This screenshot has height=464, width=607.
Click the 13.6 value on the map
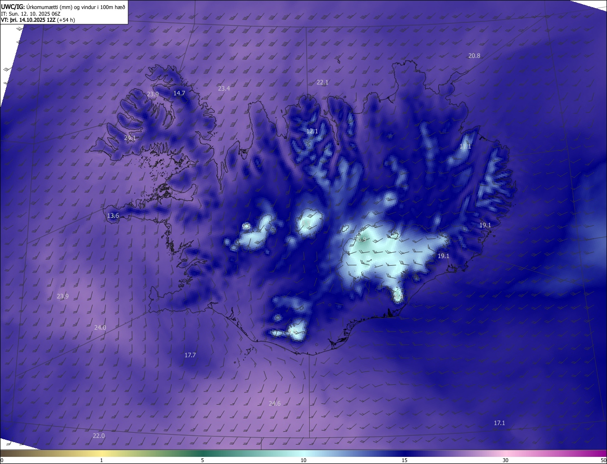(x=113, y=215)
